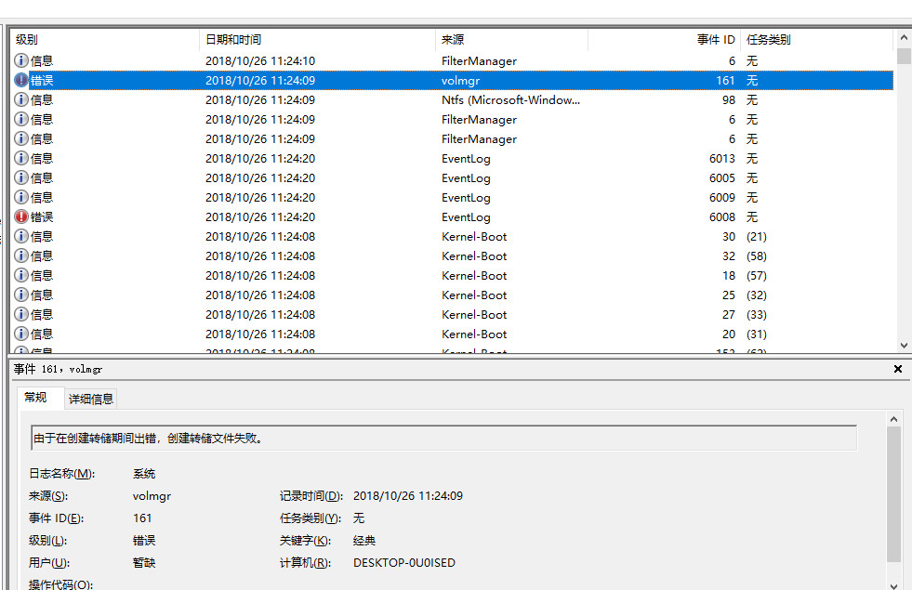Screen dimensions: 912x590
Task: Click the event list scroll-up arrow
Action: point(904,40)
